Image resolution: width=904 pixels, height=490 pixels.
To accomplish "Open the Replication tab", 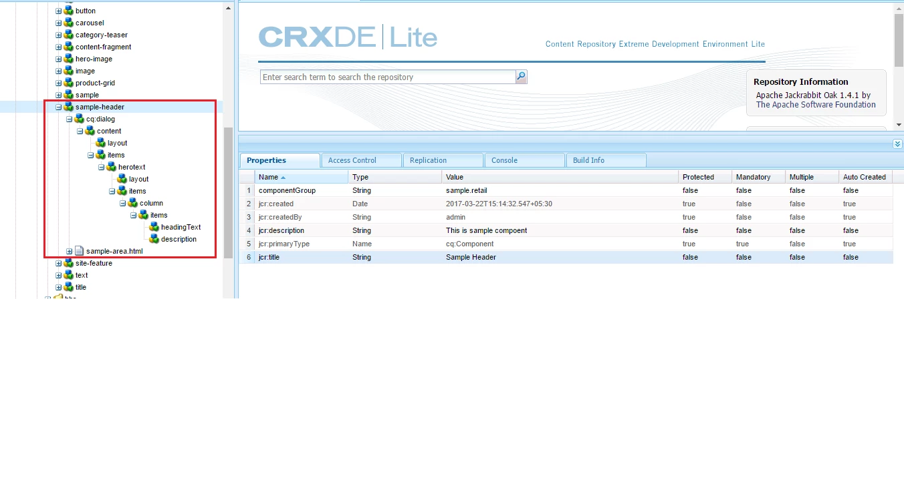I will 443,160.
